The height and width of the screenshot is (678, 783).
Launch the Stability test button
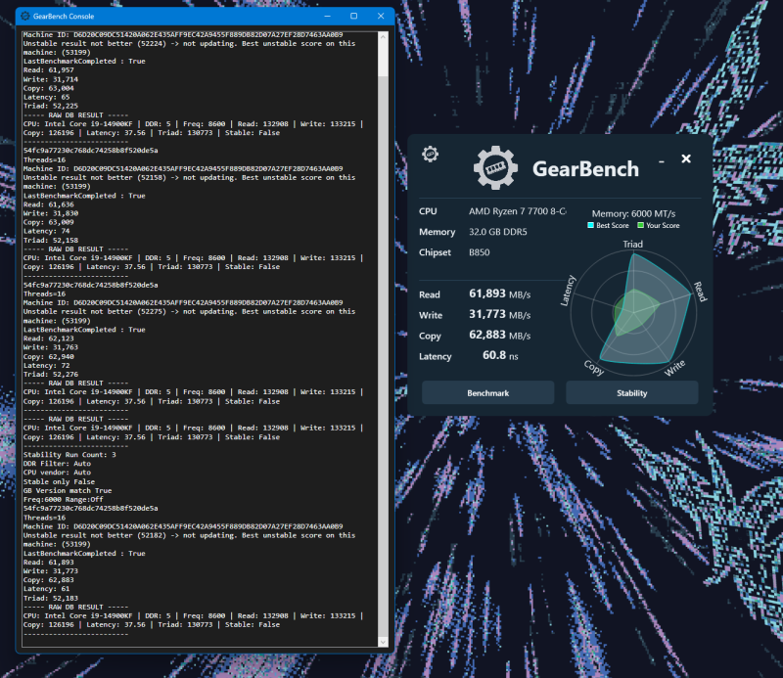pos(631,393)
